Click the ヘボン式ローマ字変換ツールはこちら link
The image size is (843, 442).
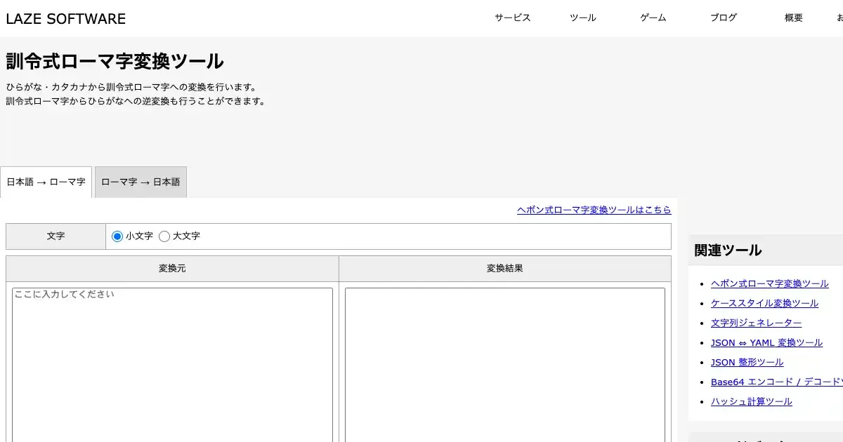594,210
